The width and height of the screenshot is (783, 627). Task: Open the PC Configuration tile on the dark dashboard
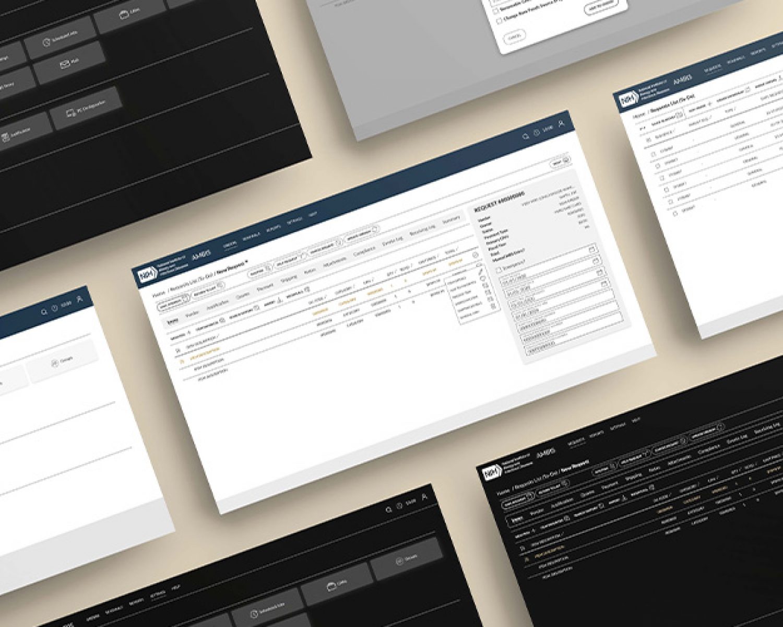tap(86, 109)
